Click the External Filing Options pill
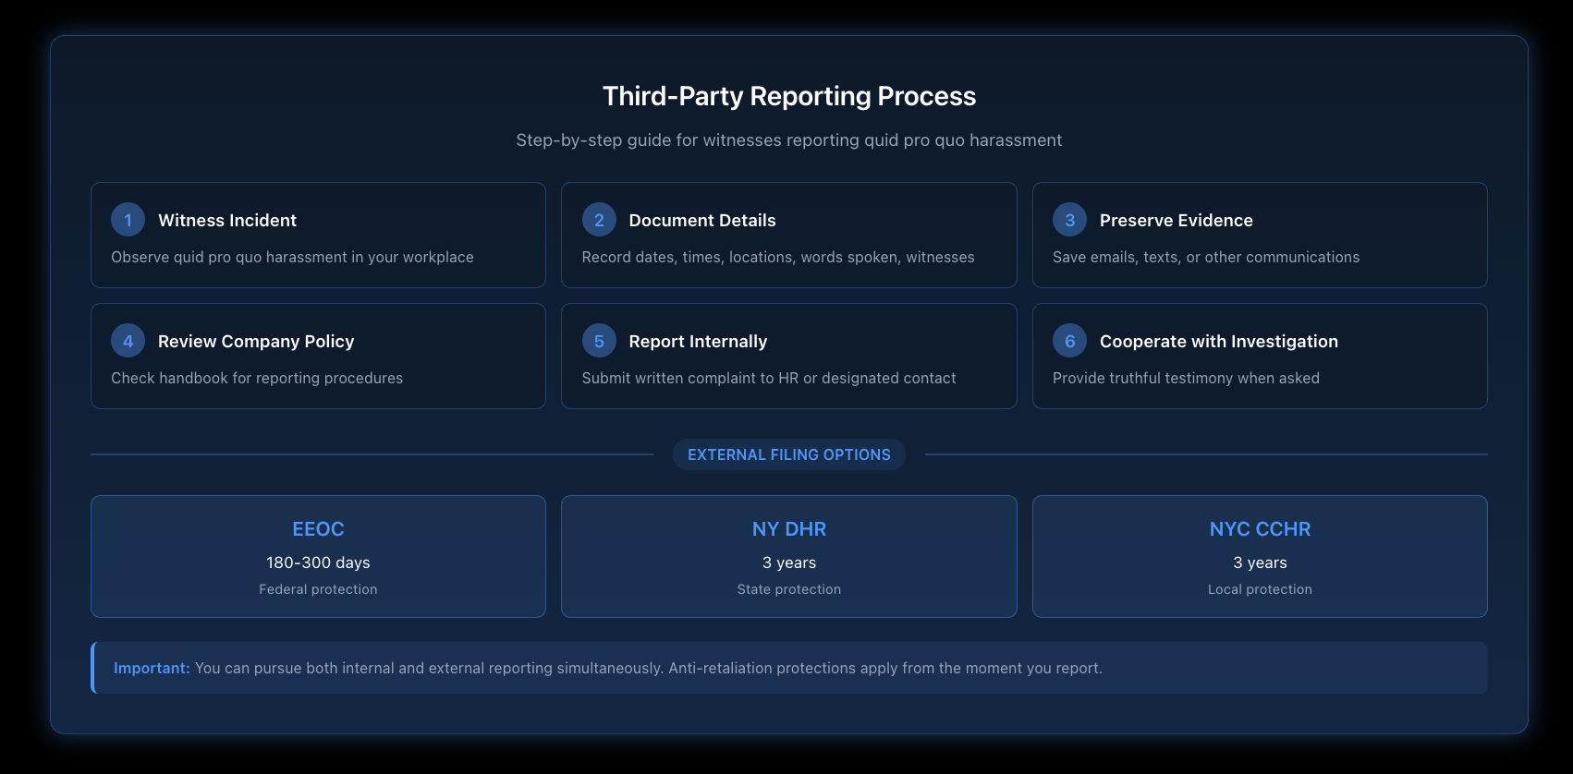The height and width of the screenshot is (774, 1573). click(788, 454)
